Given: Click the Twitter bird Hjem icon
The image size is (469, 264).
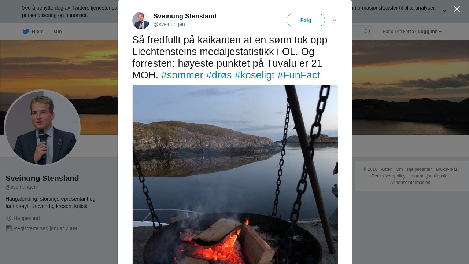Looking at the screenshot, I should pyautogui.click(x=26, y=32).
